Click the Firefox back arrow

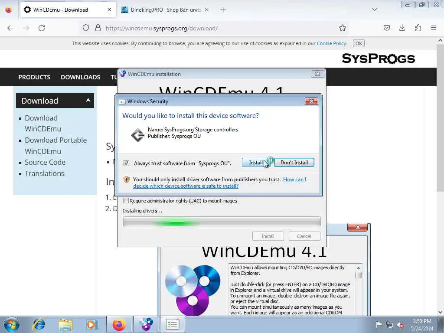(10, 28)
